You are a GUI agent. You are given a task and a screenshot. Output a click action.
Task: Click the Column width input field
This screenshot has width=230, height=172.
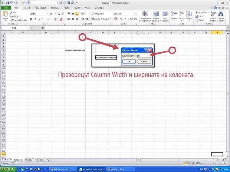pyautogui.click(x=144, y=55)
